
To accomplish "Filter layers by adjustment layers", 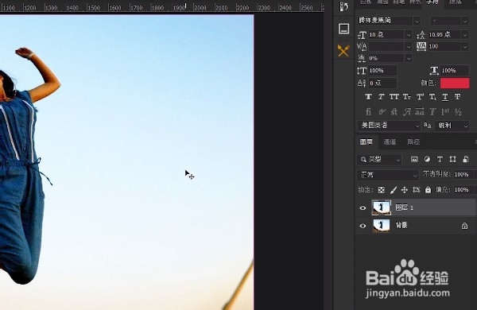I will tap(427, 159).
